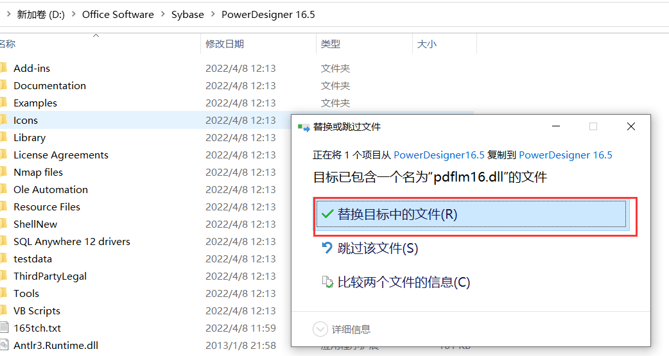
Task: Click 替换目标中的文件(R) option
Action: coord(471,214)
